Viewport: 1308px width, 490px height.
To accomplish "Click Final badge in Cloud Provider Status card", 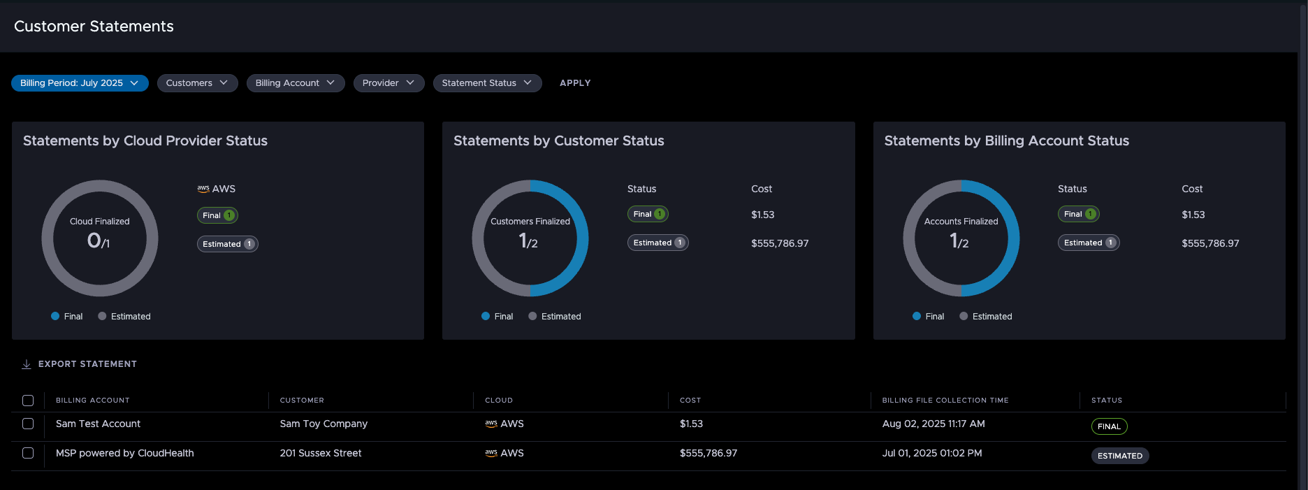I will click(217, 215).
